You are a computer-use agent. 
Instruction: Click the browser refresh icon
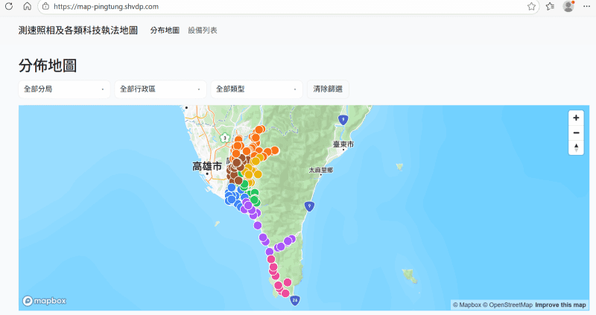coord(10,6)
